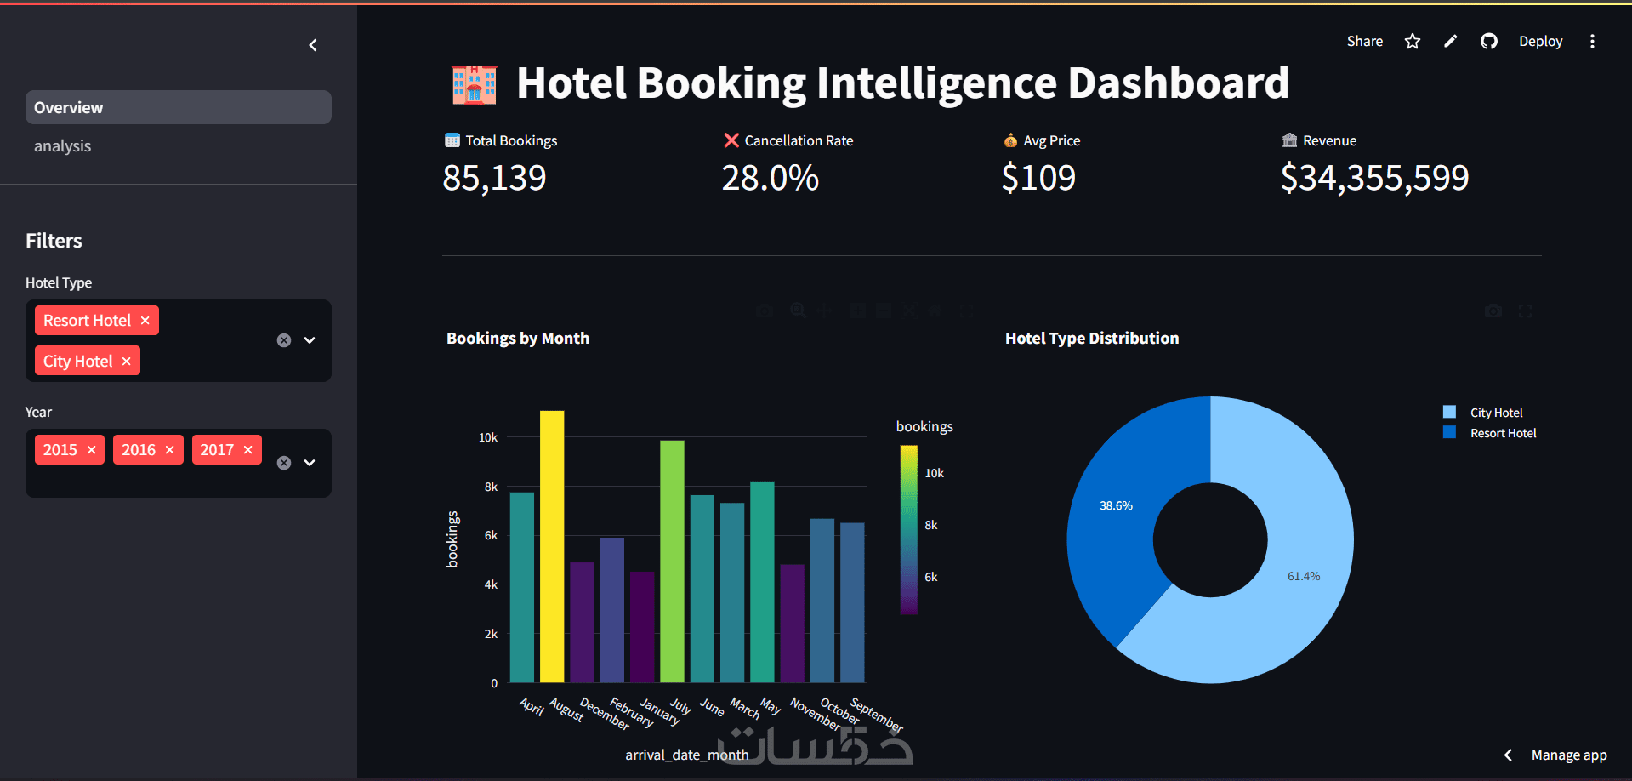
Task: Remove the Resort Hotel filter tag
Action: (x=145, y=321)
